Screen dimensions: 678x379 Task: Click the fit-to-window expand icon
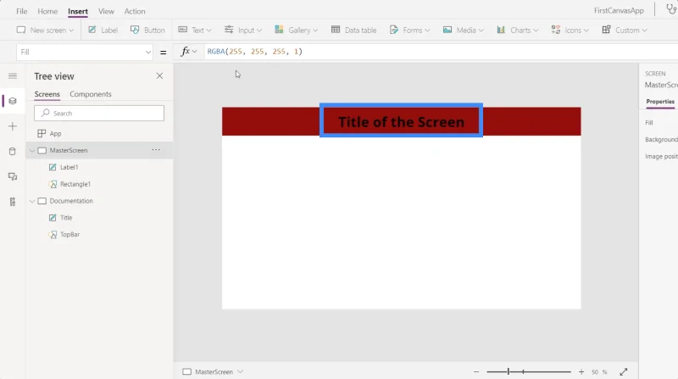[624, 371]
